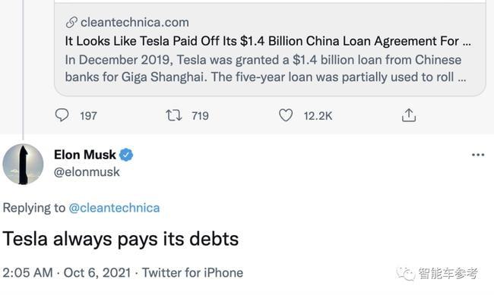Click the Elon Musk display name
Screen dimensions: 494x295
[85, 155]
